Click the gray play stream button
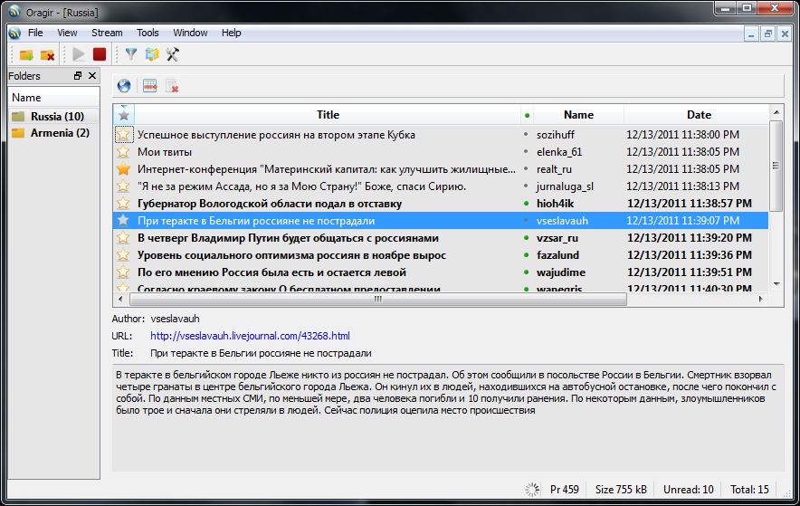The width and height of the screenshot is (800, 506). tap(80, 55)
